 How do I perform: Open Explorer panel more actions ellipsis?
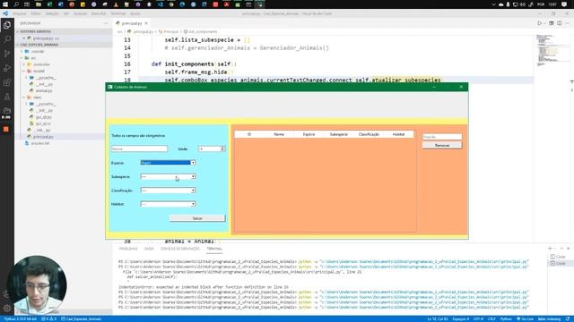[x=106, y=23]
